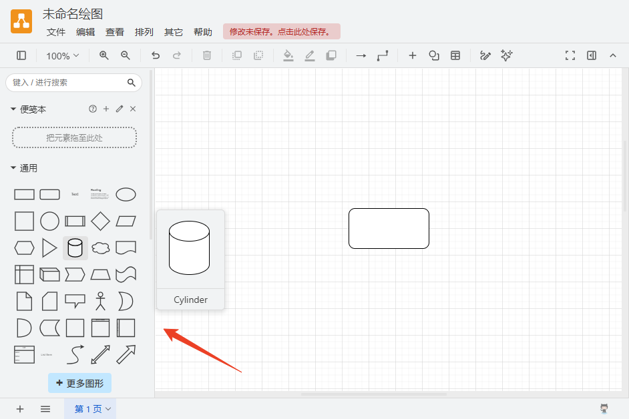The height and width of the screenshot is (419, 629).
Task: Open the 帮助 menu
Action: 202,32
